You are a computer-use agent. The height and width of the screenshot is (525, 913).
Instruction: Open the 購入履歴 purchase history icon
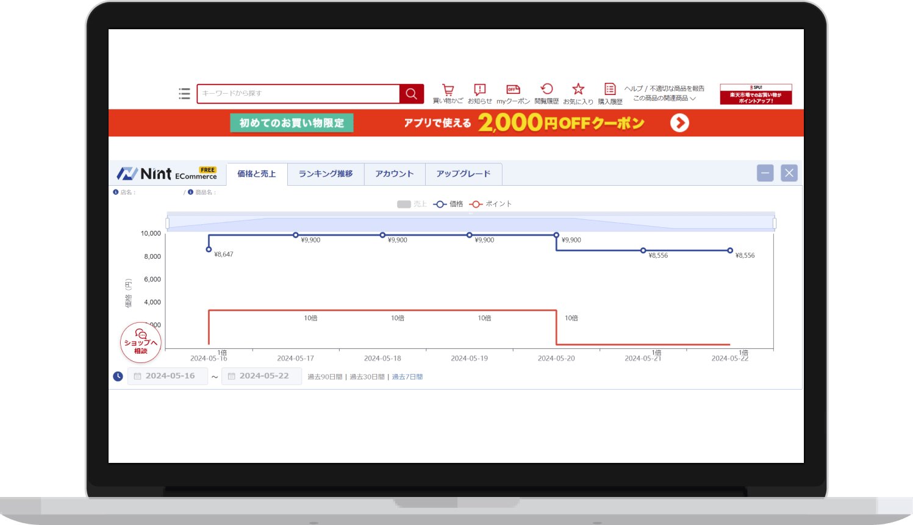610,94
